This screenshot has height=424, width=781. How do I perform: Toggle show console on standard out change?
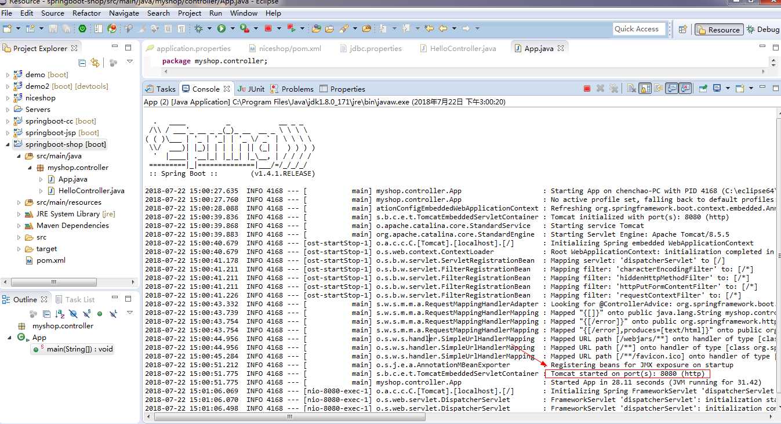(x=672, y=88)
